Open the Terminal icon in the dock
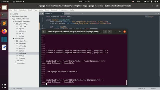The height and width of the screenshot is (90, 160). coord(4,15)
